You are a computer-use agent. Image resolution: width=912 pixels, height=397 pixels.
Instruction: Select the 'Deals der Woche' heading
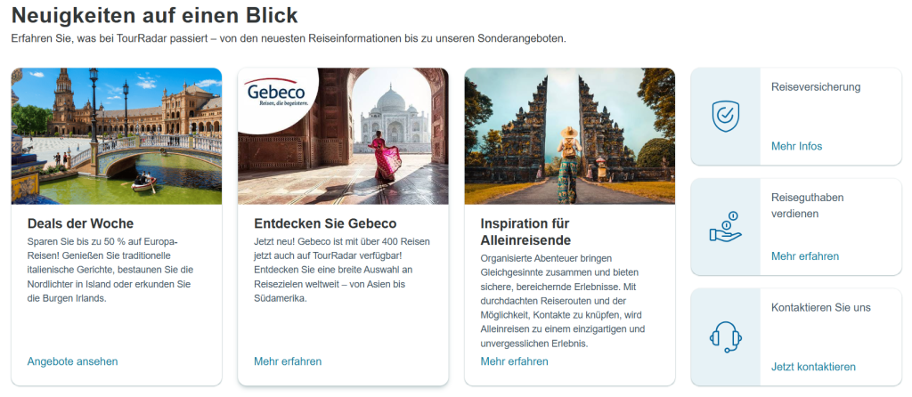80,223
